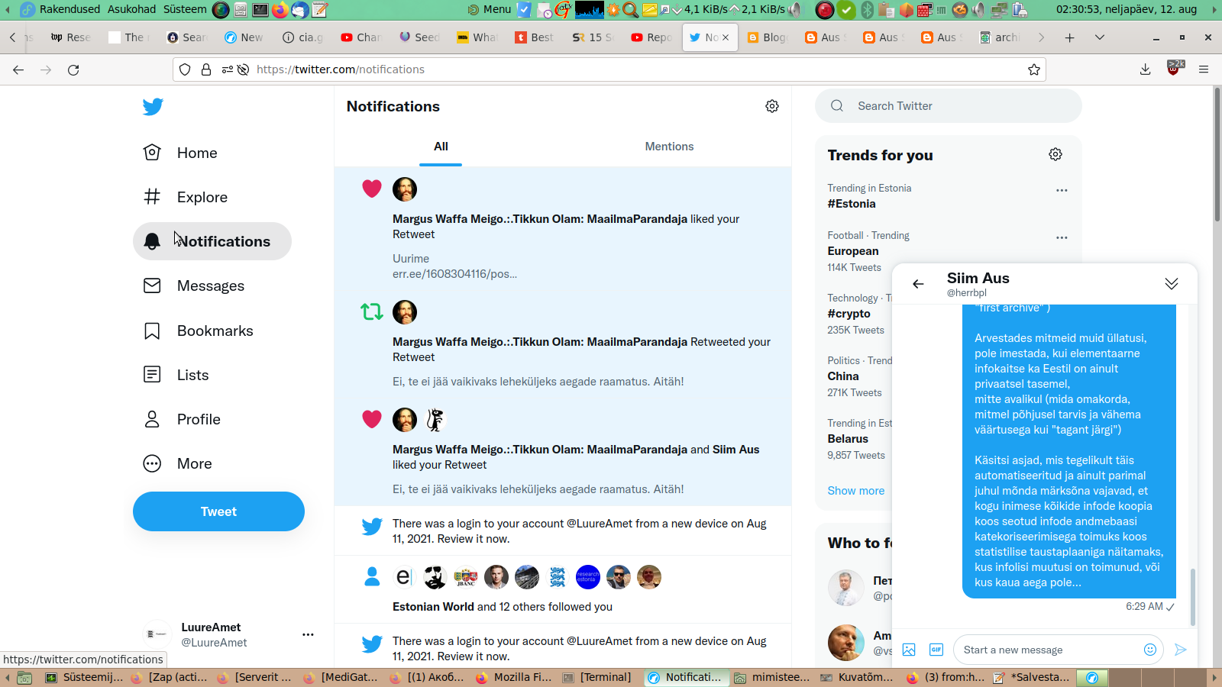This screenshot has height=687, width=1222.
Task: Open Home from the sidebar
Action: click(x=181, y=153)
